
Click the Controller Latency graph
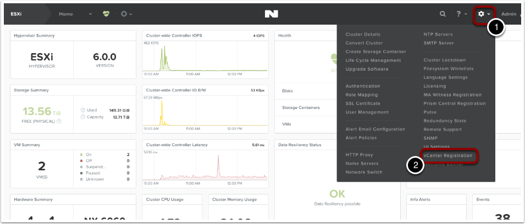205,168
